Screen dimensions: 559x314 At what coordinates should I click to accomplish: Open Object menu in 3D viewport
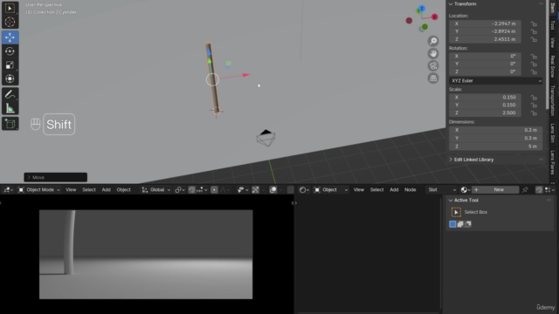point(124,190)
